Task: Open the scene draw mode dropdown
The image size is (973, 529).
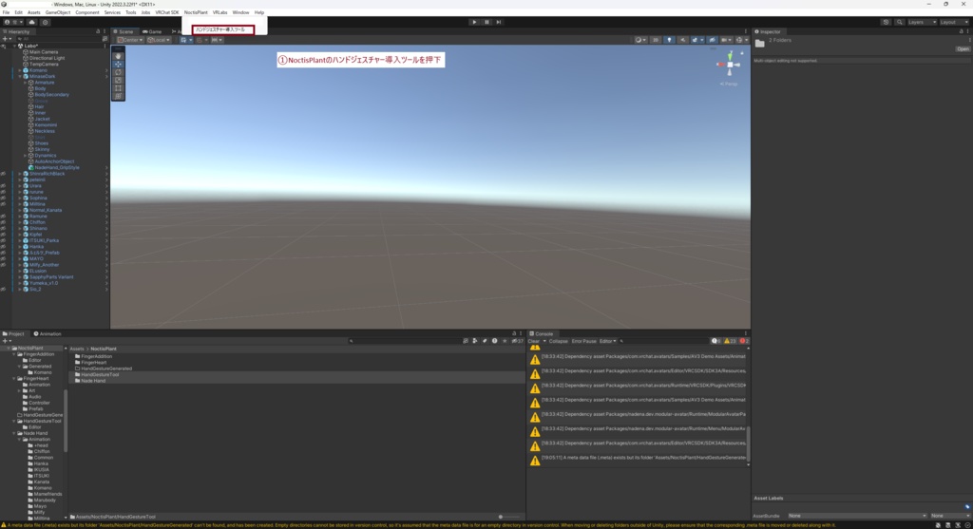Action: [639, 40]
